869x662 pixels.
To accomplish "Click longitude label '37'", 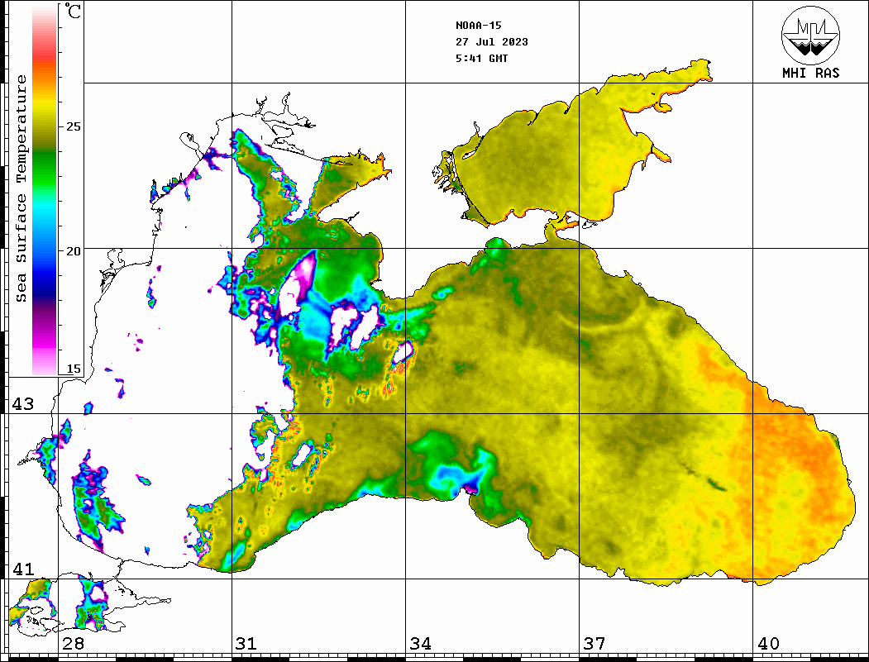I will coord(594,643).
